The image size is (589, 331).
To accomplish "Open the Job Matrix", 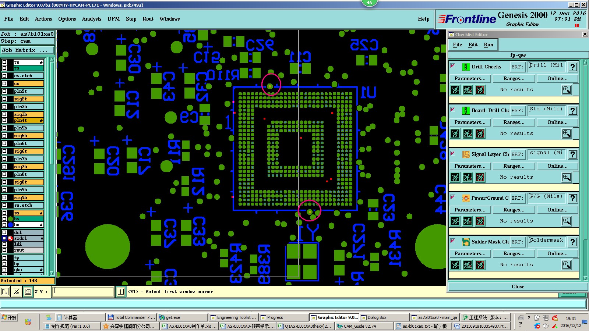I will (27, 50).
